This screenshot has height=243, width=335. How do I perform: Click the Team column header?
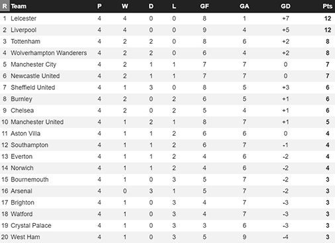tap(19, 6)
